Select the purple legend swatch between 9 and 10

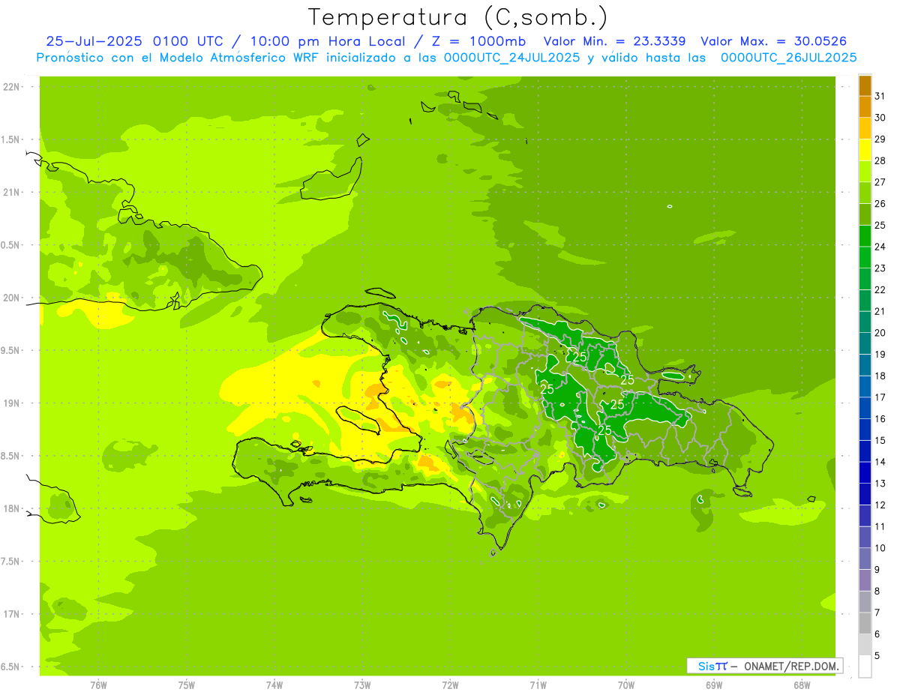point(865,559)
